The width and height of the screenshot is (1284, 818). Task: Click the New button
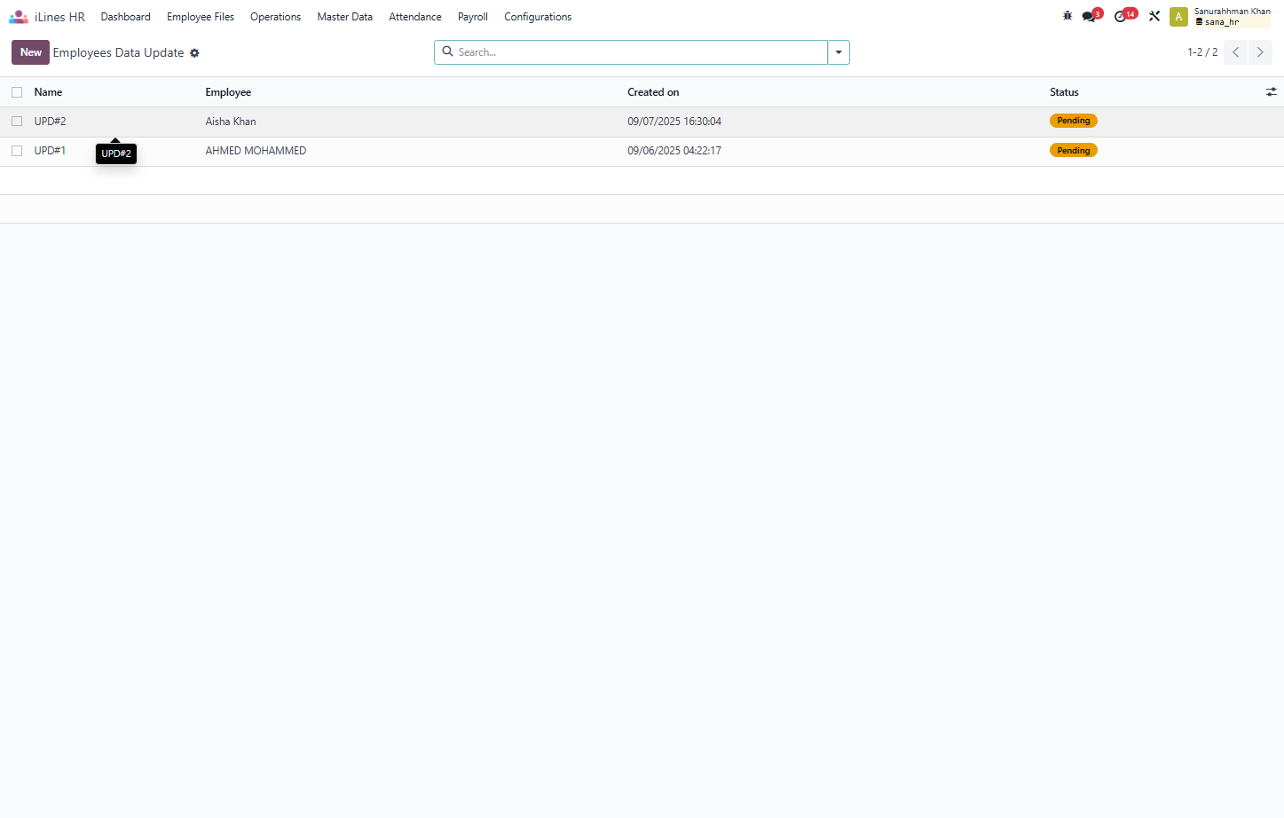(x=30, y=52)
